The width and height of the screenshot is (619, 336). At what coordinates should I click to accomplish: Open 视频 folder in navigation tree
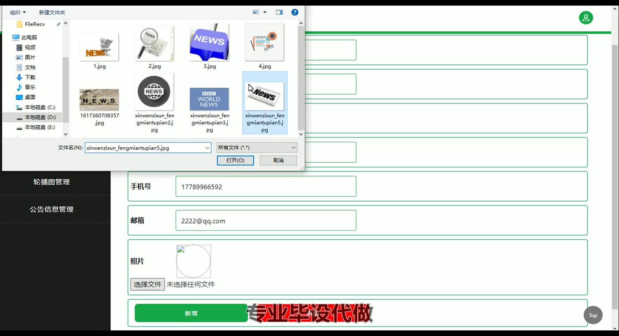[x=30, y=47]
